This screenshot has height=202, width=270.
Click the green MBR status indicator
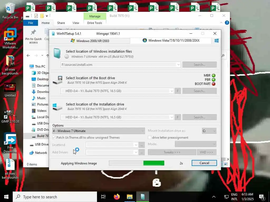(214, 75)
